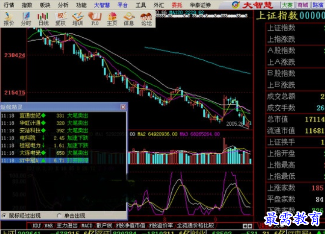Click the MA3 volume average label
The width and height of the screenshot is (325, 234).
coord(199,134)
